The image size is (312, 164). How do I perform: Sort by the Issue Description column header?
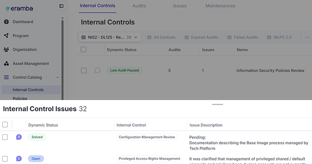(206, 125)
